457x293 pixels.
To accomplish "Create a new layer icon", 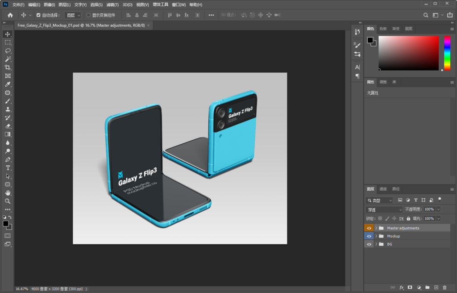I will [436, 288].
